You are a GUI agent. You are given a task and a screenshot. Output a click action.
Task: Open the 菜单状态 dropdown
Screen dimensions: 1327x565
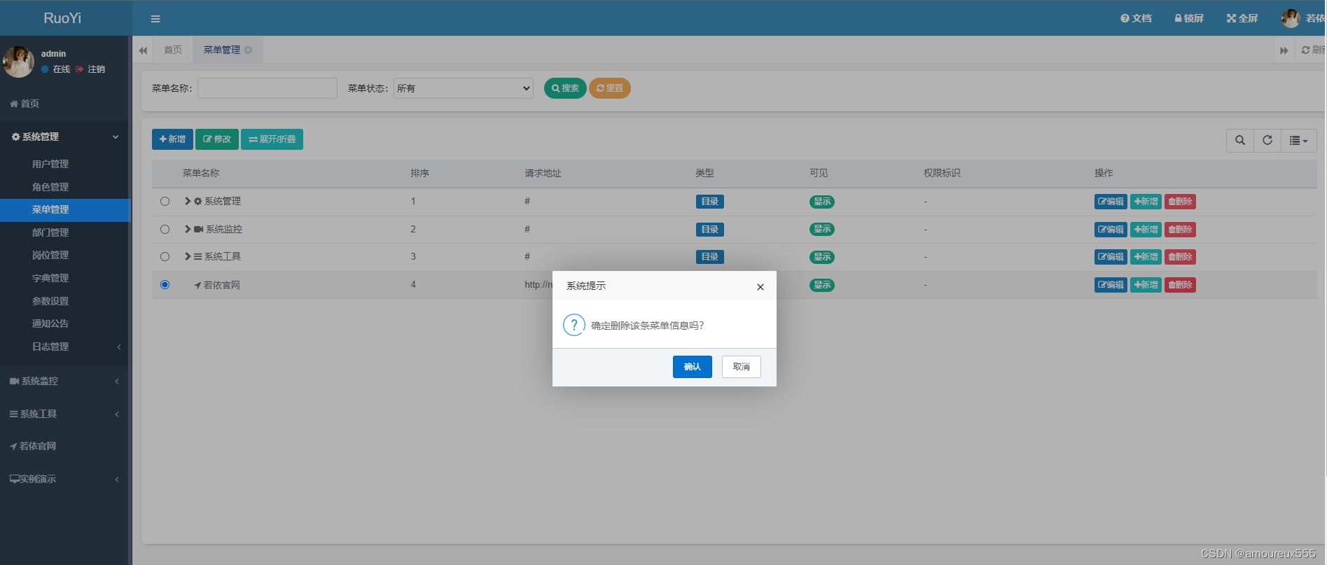point(464,88)
